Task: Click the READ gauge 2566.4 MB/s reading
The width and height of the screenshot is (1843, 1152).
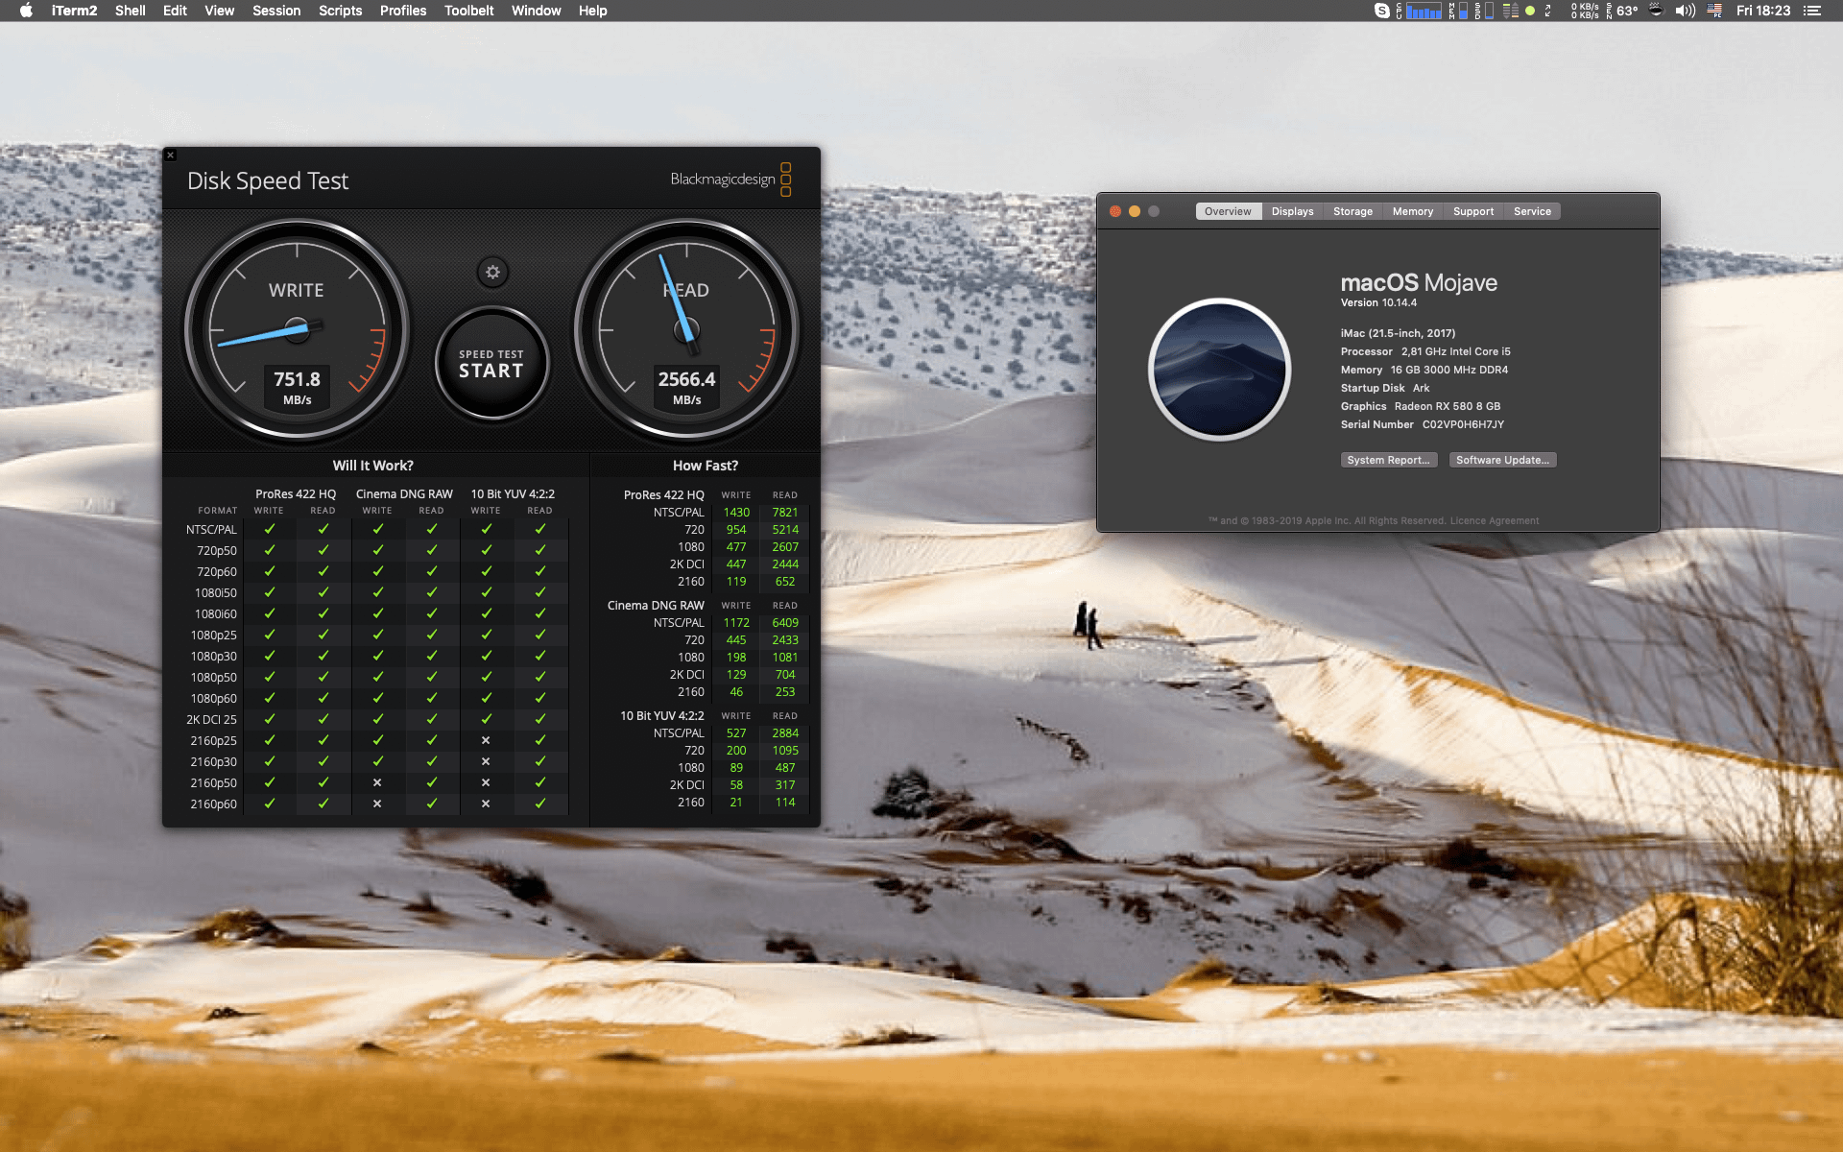Action: pyautogui.click(x=686, y=387)
